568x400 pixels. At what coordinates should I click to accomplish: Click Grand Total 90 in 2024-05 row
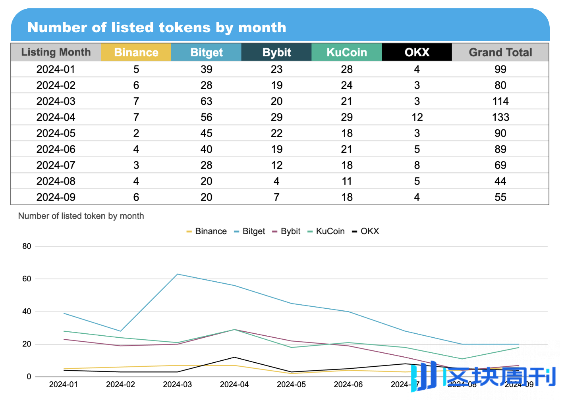500,133
